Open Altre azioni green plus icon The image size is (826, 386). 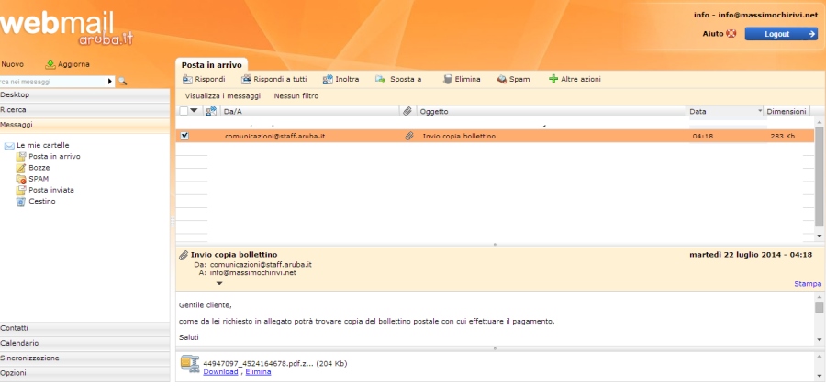pyautogui.click(x=553, y=80)
